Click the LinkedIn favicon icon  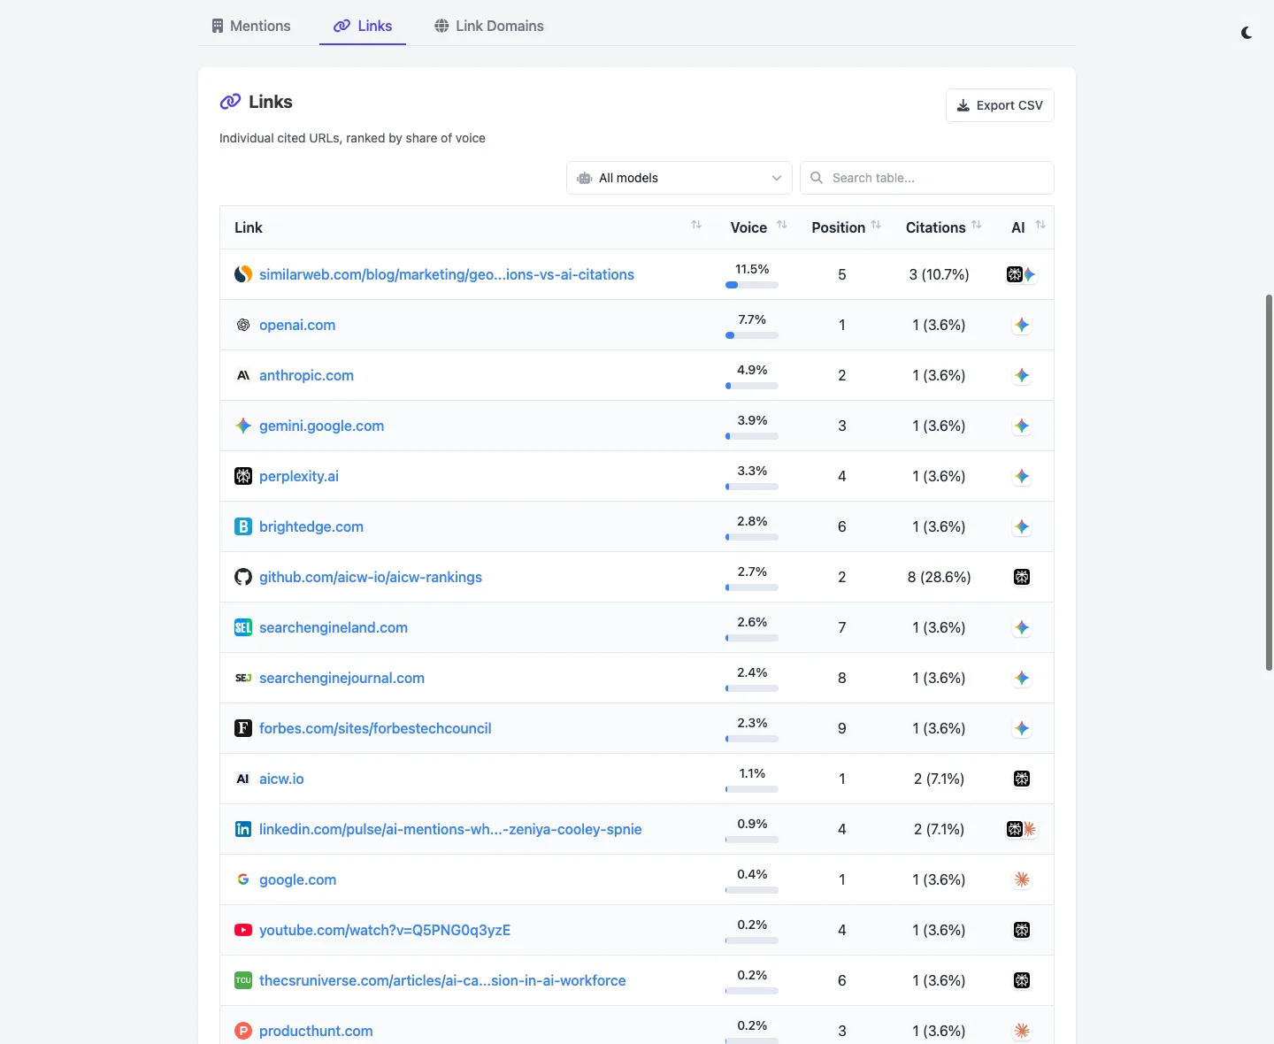(243, 829)
